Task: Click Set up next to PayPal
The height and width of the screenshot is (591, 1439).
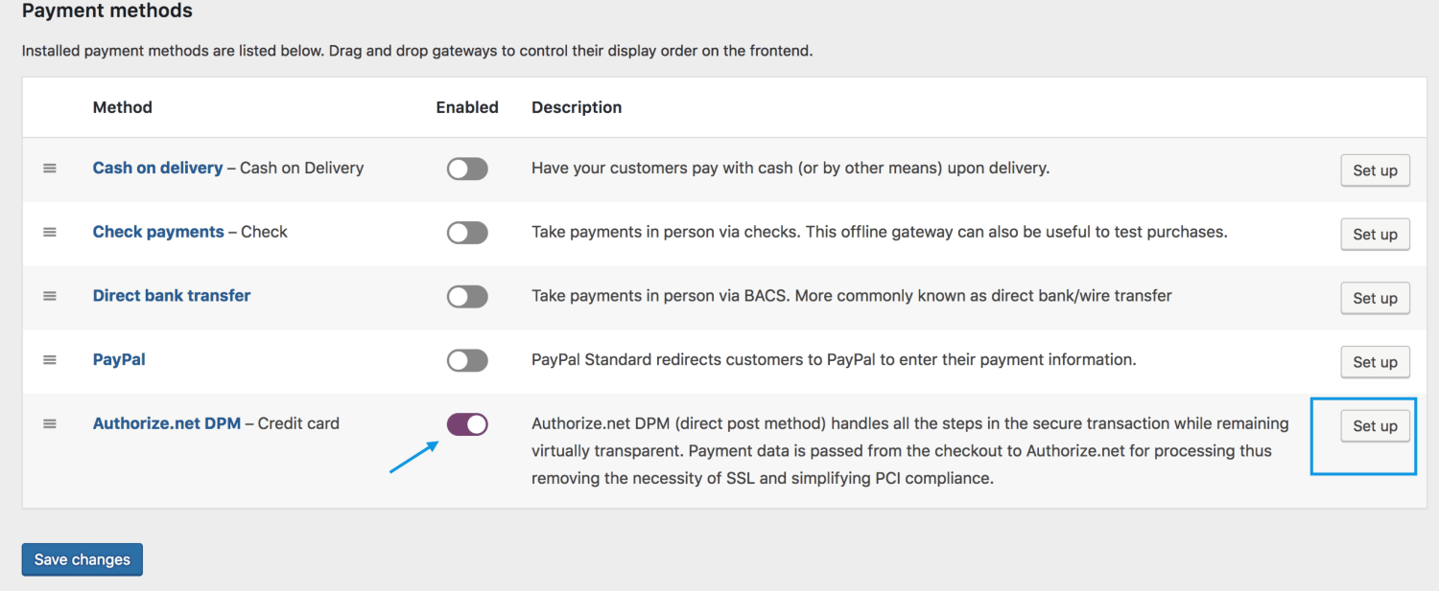Action: (x=1375, y=361)
